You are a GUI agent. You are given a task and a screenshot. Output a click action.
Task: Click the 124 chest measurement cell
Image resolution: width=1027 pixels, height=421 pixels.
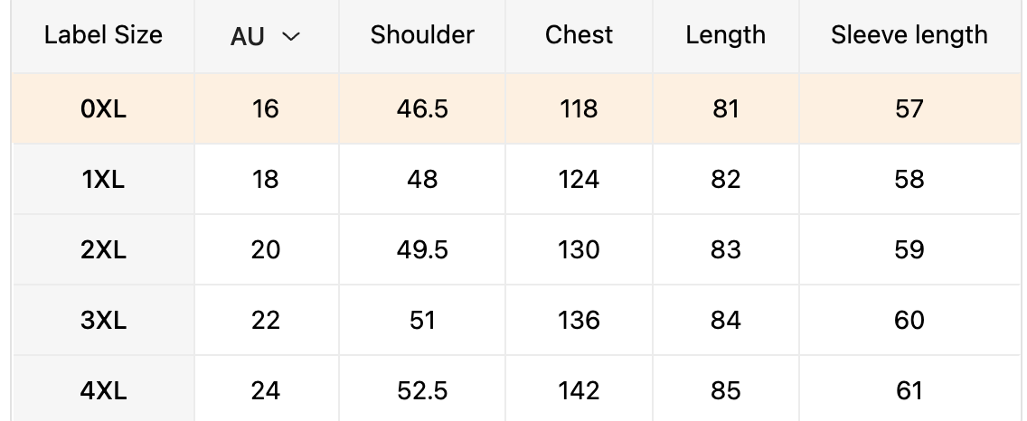pos(579,179)
